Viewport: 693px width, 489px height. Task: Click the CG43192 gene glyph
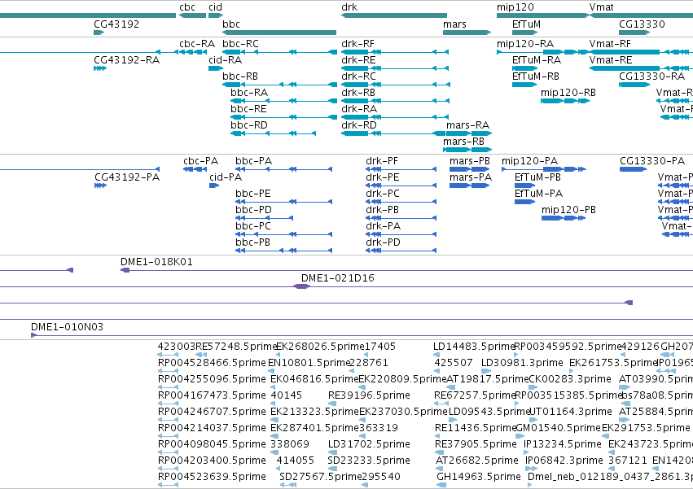(99, 33)
